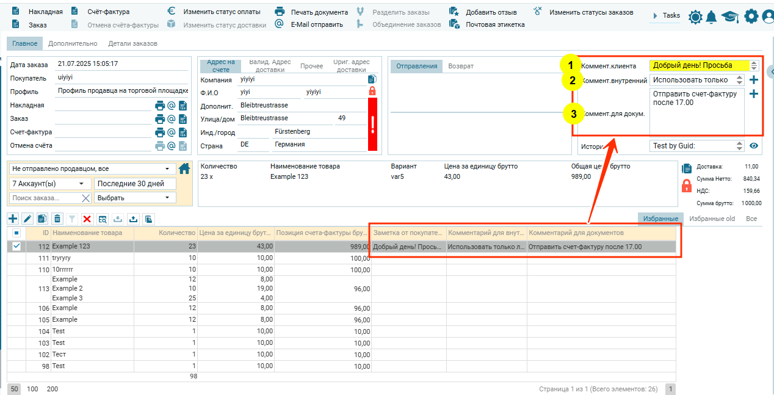
Task: Expand the 'Не отправлено продавцом, все' dropdown
Action: 92,169
